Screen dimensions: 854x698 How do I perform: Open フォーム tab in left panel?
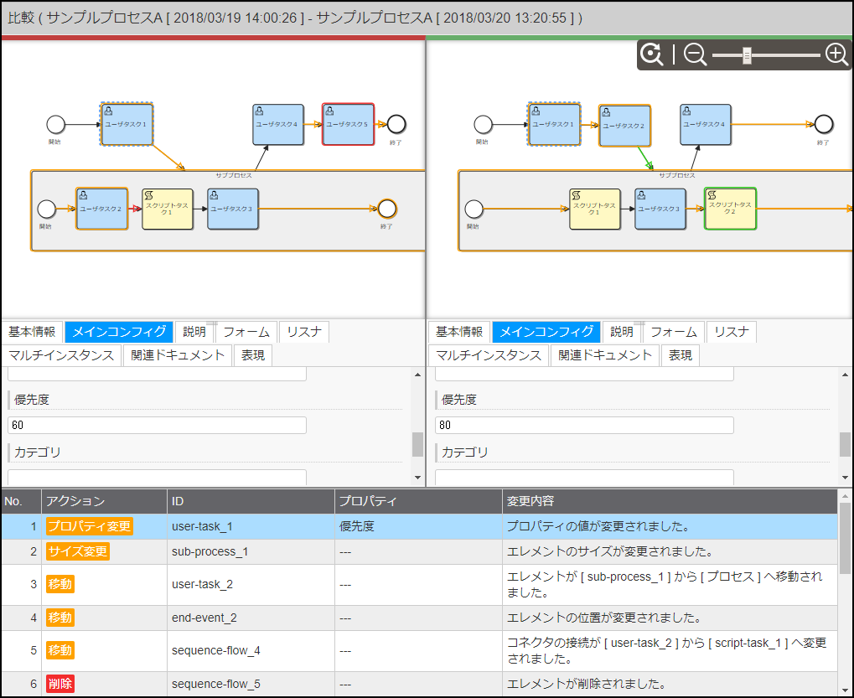(246, 332)
